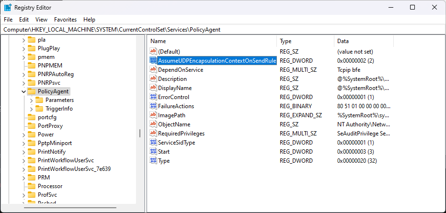Click the string icon next to (Default)
The width and height of the screenshot is (446, 213).
tap(153, 51)
